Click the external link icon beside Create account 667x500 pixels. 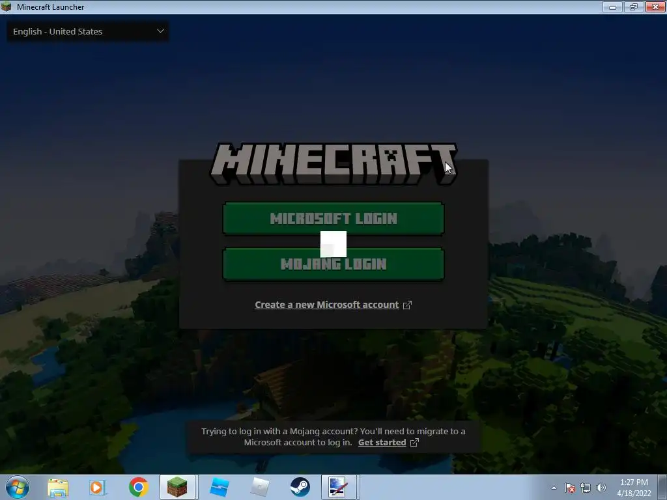click(x=407, y=305)
